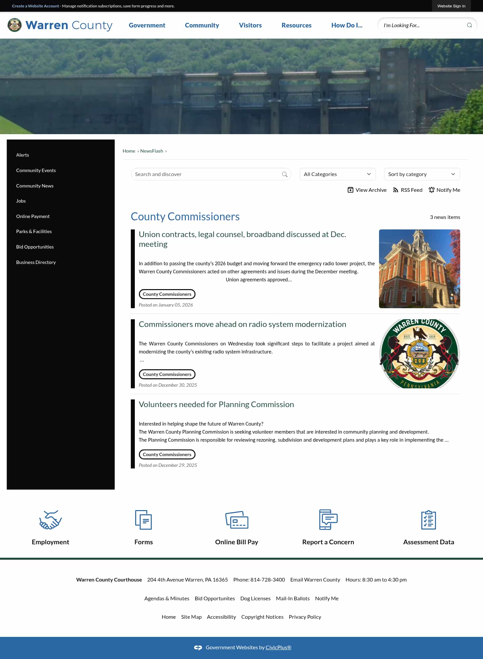The width and height of the screenshot is (483, 659).
Task: Click 'Posted on January 05, 2026' text
Action: [x=166, y=305]
